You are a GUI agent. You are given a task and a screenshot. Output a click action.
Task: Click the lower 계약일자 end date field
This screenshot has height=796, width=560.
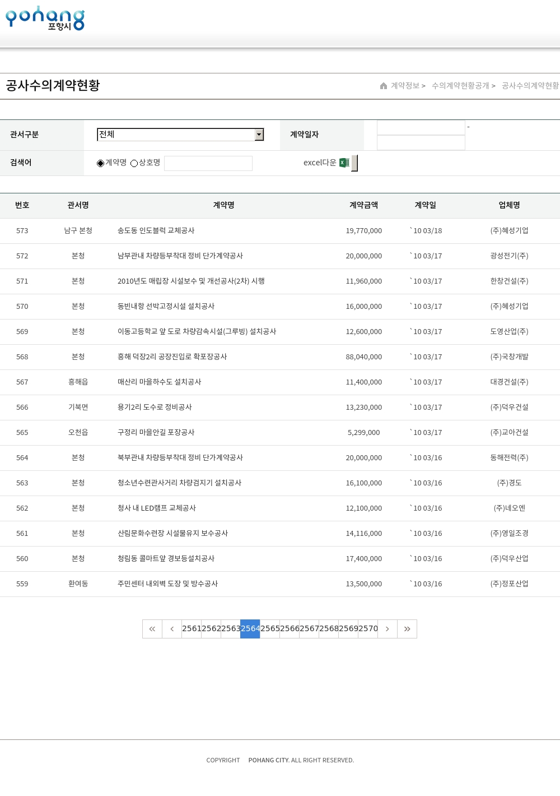click(421, 143)
